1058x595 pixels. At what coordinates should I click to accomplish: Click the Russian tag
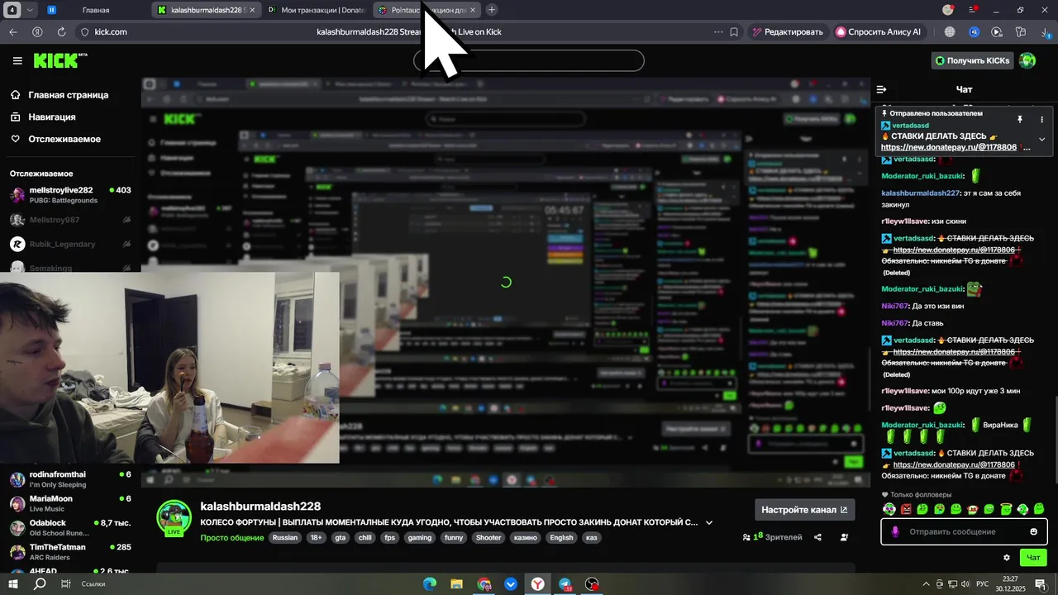284,537
